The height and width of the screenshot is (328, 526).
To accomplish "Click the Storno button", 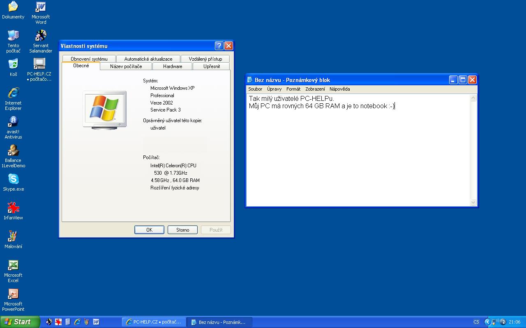I will click(183, 230).
